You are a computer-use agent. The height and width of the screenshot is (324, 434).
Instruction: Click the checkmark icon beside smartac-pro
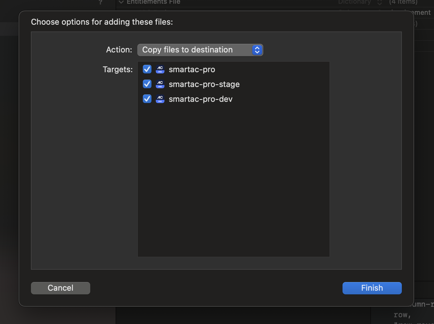[147, 69]
